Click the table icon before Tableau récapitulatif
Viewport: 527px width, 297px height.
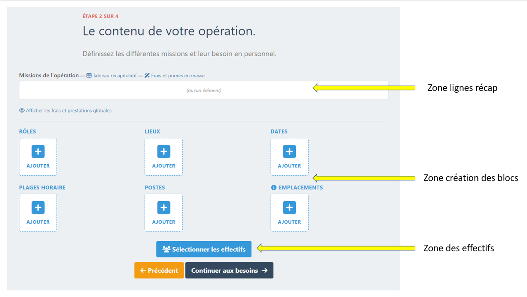click(89, 76)
